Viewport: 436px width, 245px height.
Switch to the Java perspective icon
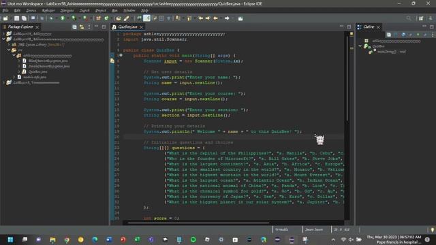[431, 18]
